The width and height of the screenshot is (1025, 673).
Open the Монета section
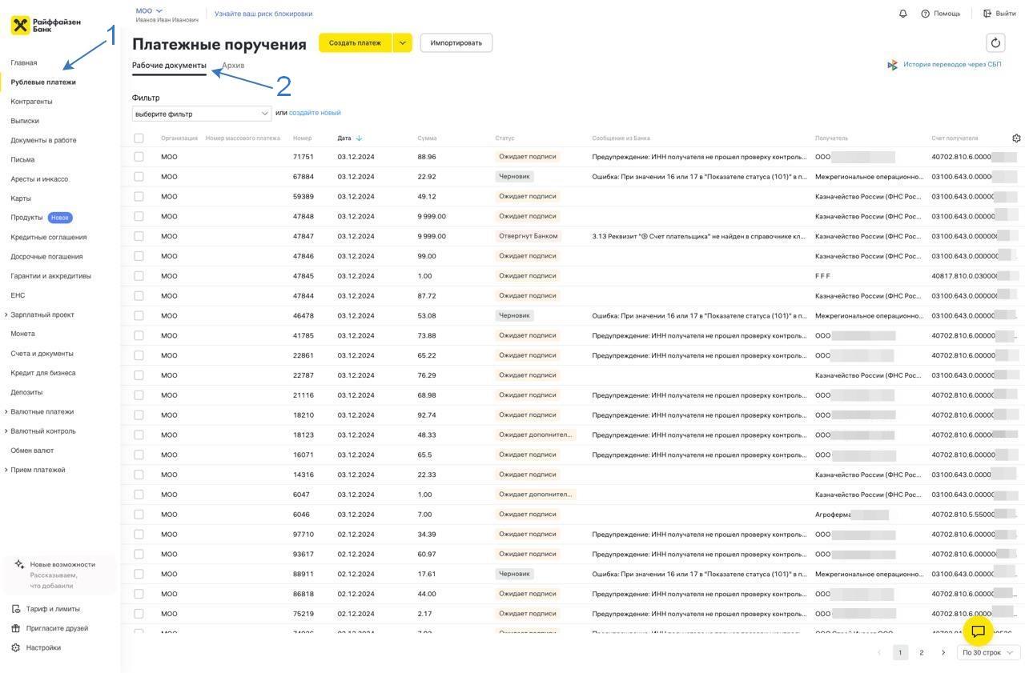tap(22, 334)
